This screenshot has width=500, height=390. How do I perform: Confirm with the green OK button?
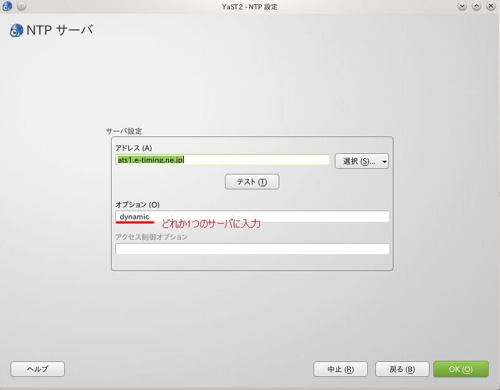click(x=461, y=369)
